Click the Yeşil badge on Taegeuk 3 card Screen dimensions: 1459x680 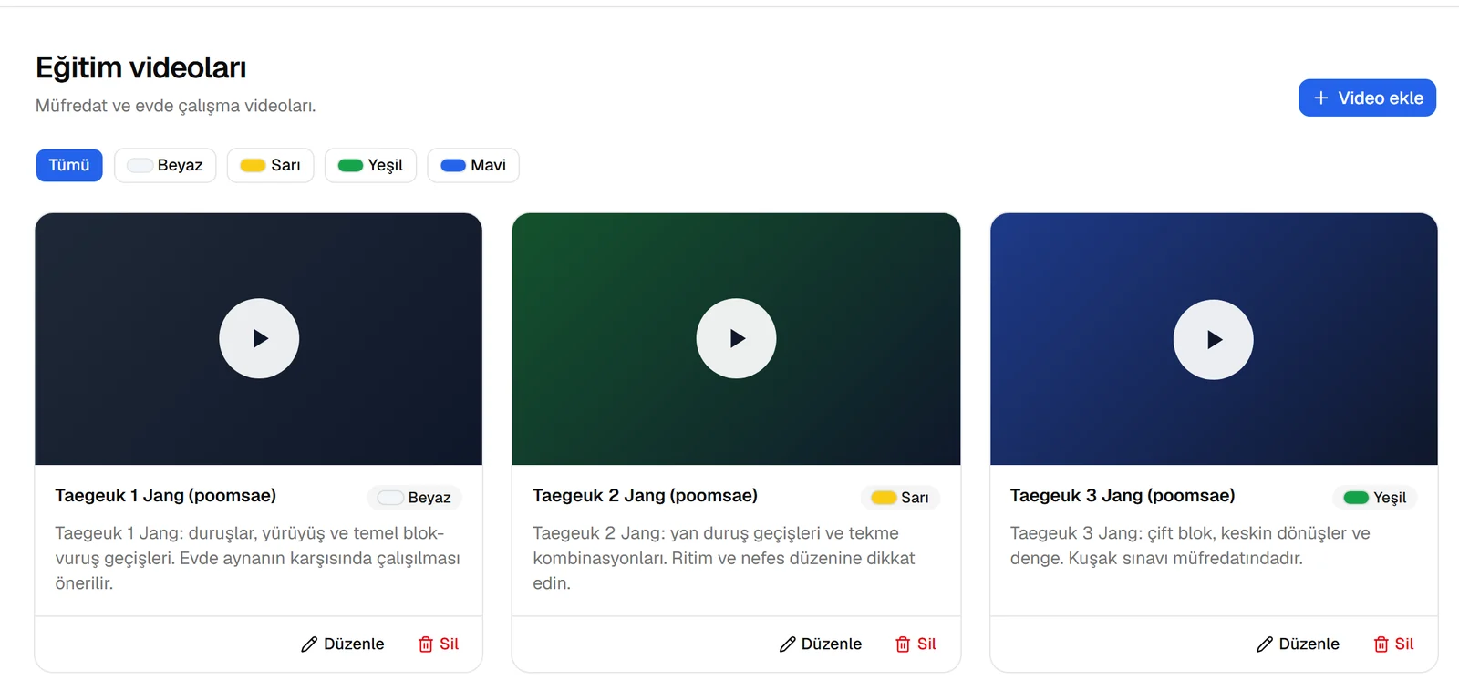point(1375,498)
